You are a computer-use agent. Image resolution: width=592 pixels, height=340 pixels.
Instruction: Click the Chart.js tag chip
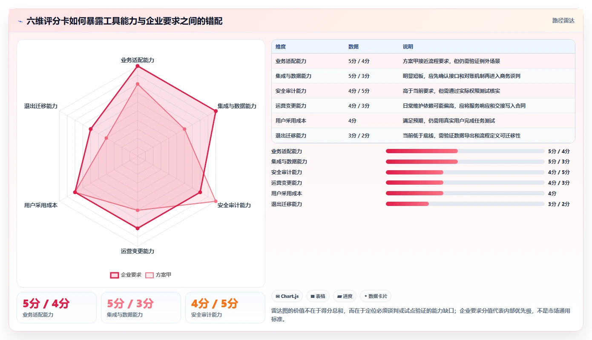click(x=287, y=296)
